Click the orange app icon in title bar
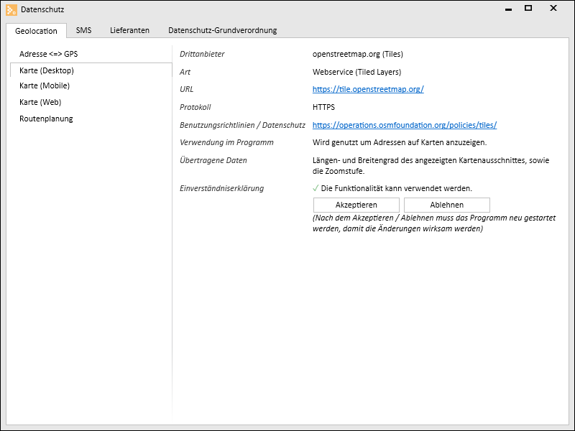575x431 pixels. 11,10
